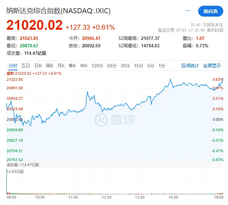Image resolution: width=228 pixels, height=205 pixels.
Task: Click the 最低 value 20870.67
Action: pos(29,46)
